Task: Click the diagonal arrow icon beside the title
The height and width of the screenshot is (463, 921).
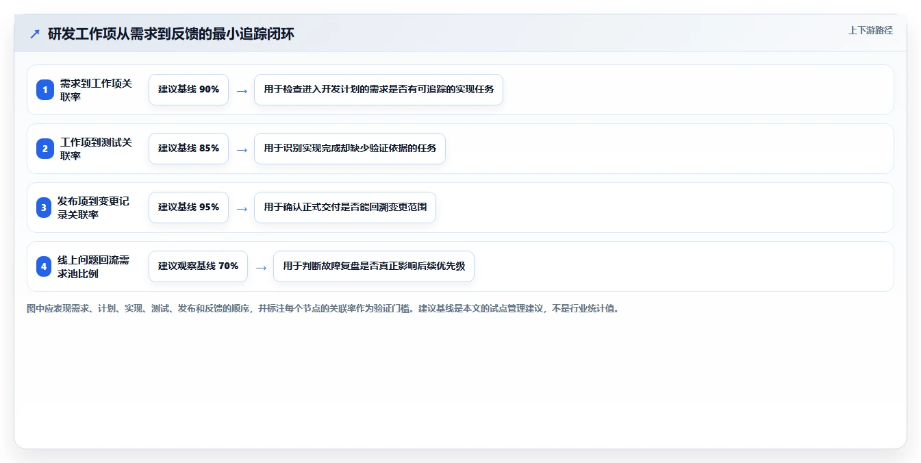Action: click(35, 34)
